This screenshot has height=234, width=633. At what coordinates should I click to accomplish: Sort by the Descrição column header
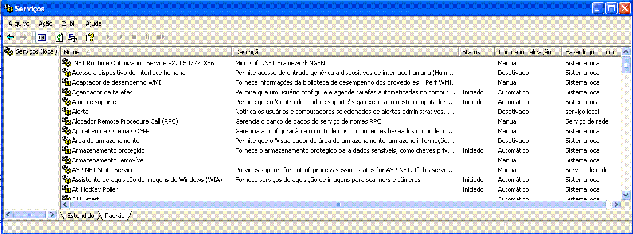[x=346, y=52]
